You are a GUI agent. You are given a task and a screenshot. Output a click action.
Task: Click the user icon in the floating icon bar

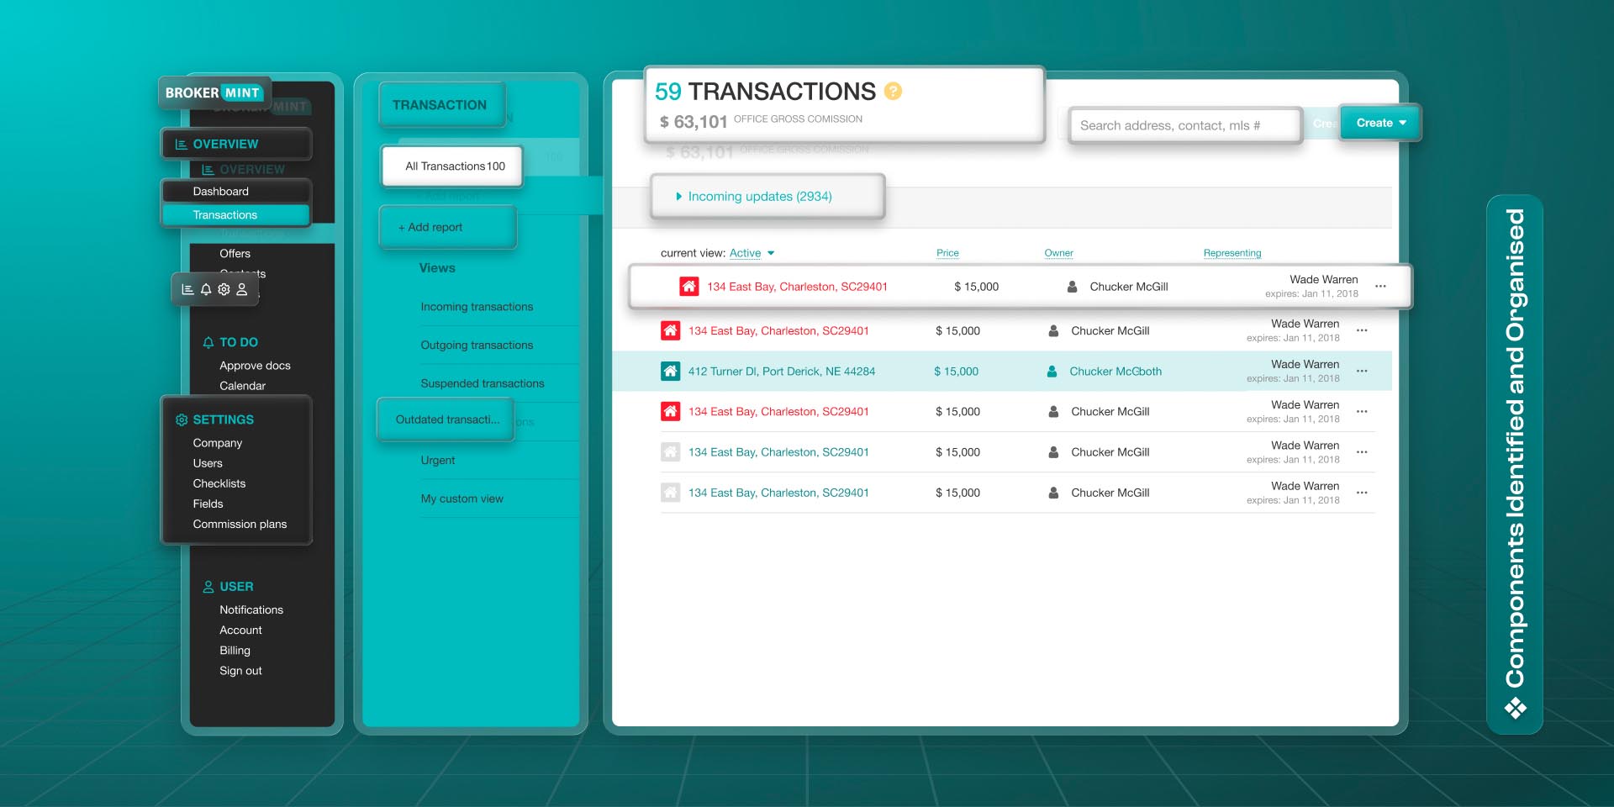242,289
